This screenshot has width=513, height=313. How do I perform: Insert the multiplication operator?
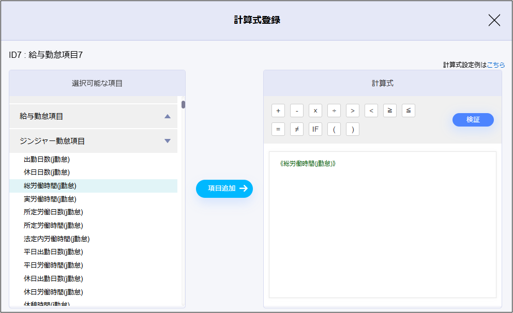315,110
